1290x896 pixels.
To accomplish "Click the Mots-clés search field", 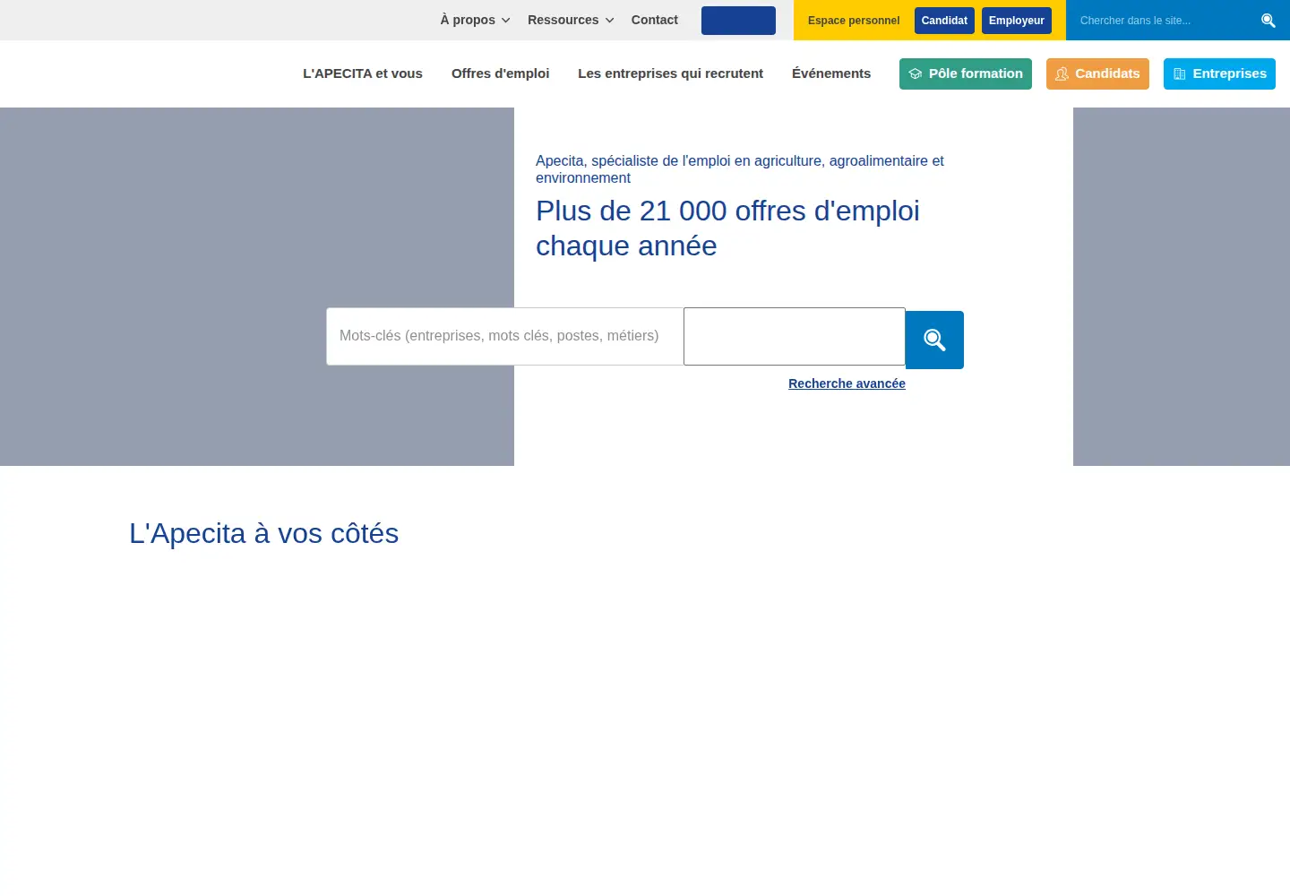I will 505,336.
